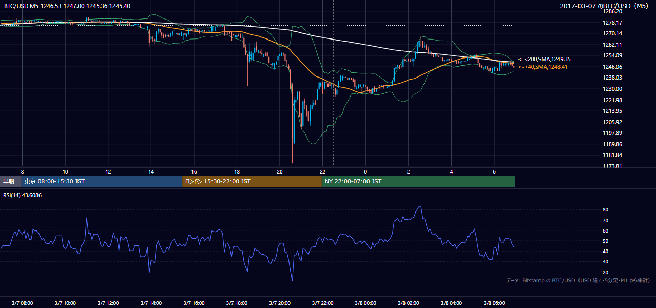Click the 3/8 06:00 date axis label

pyautogui.click(x=494, y=303)
